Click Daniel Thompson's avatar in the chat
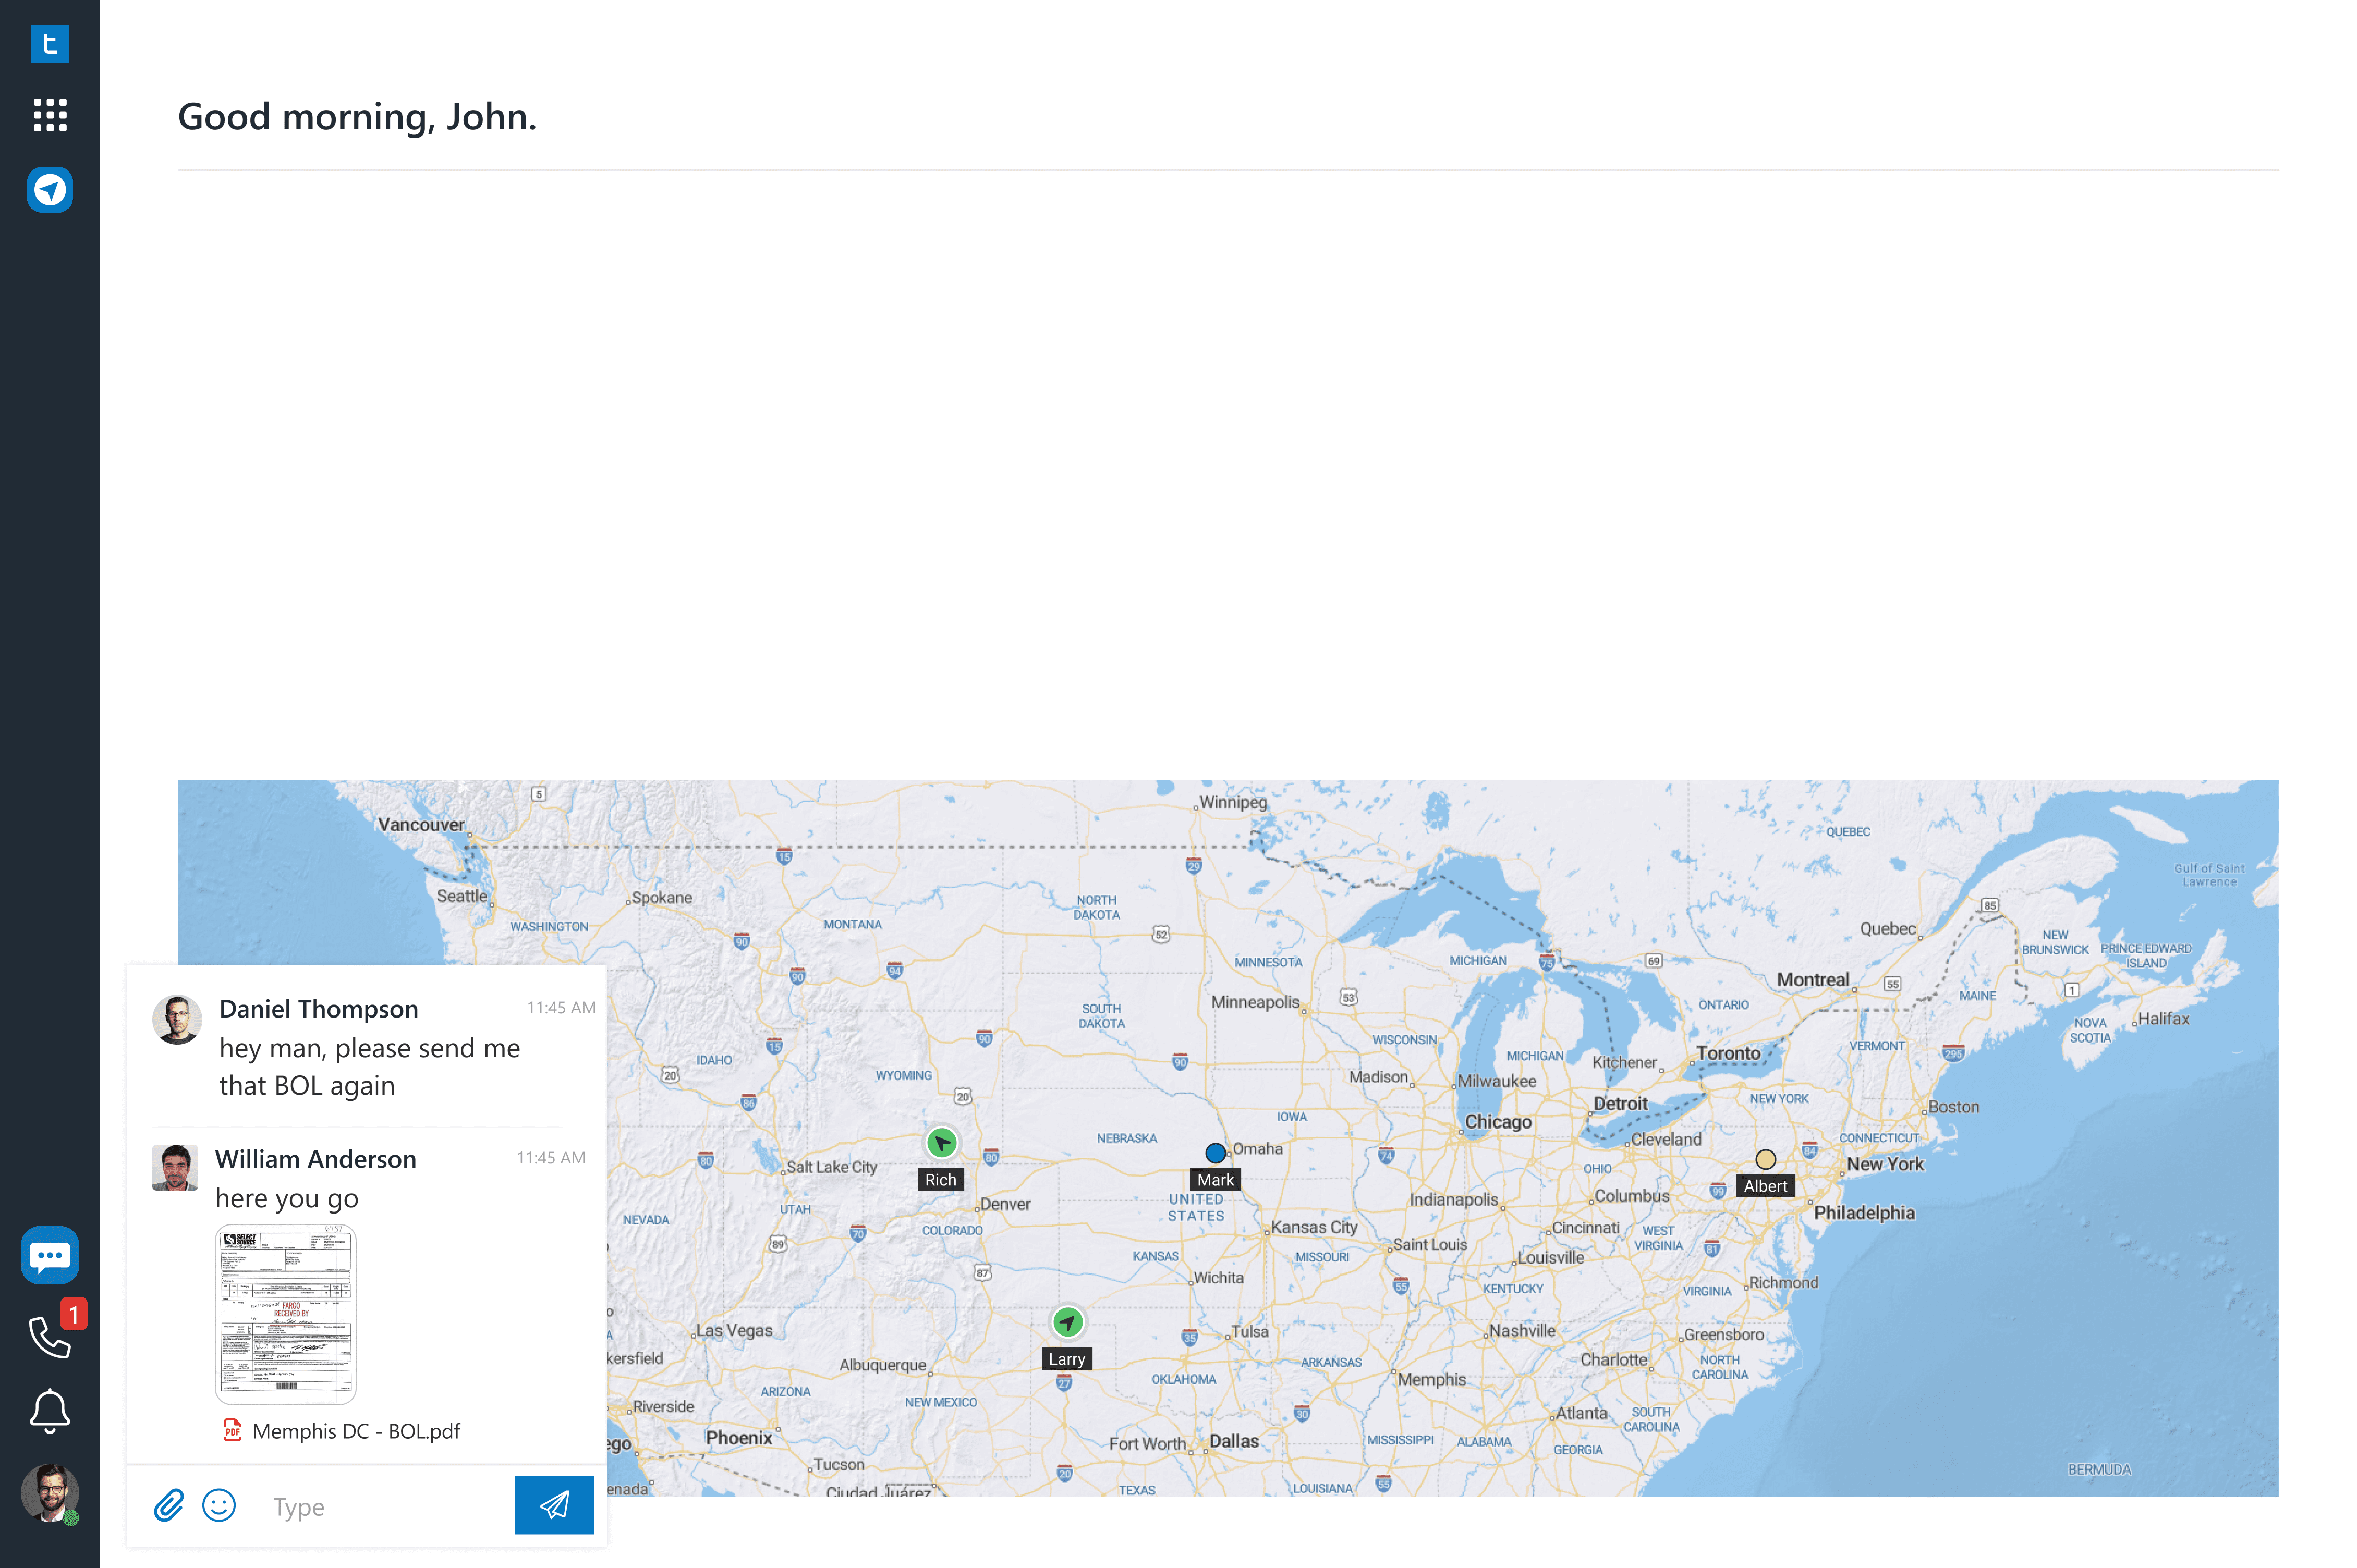 177,1019
